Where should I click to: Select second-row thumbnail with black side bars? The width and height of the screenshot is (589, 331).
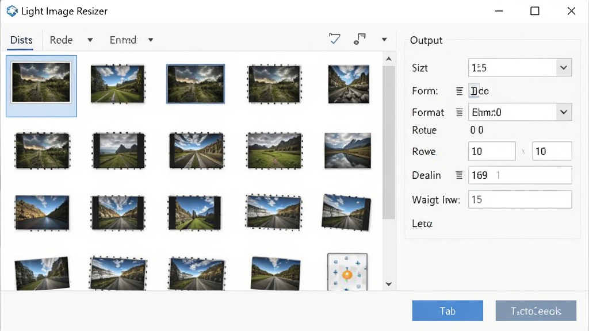point(118,151)
